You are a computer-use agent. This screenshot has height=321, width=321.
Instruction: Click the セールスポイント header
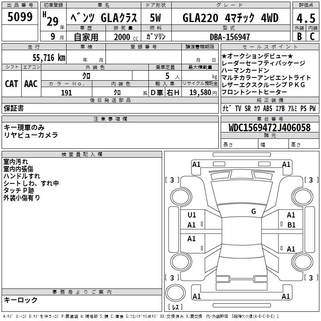click(x=270, y=47)
